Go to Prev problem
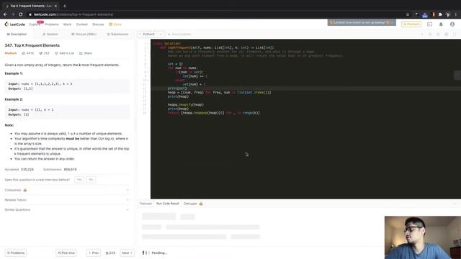Viewport: 461px width, 259px height. (94, 253)
